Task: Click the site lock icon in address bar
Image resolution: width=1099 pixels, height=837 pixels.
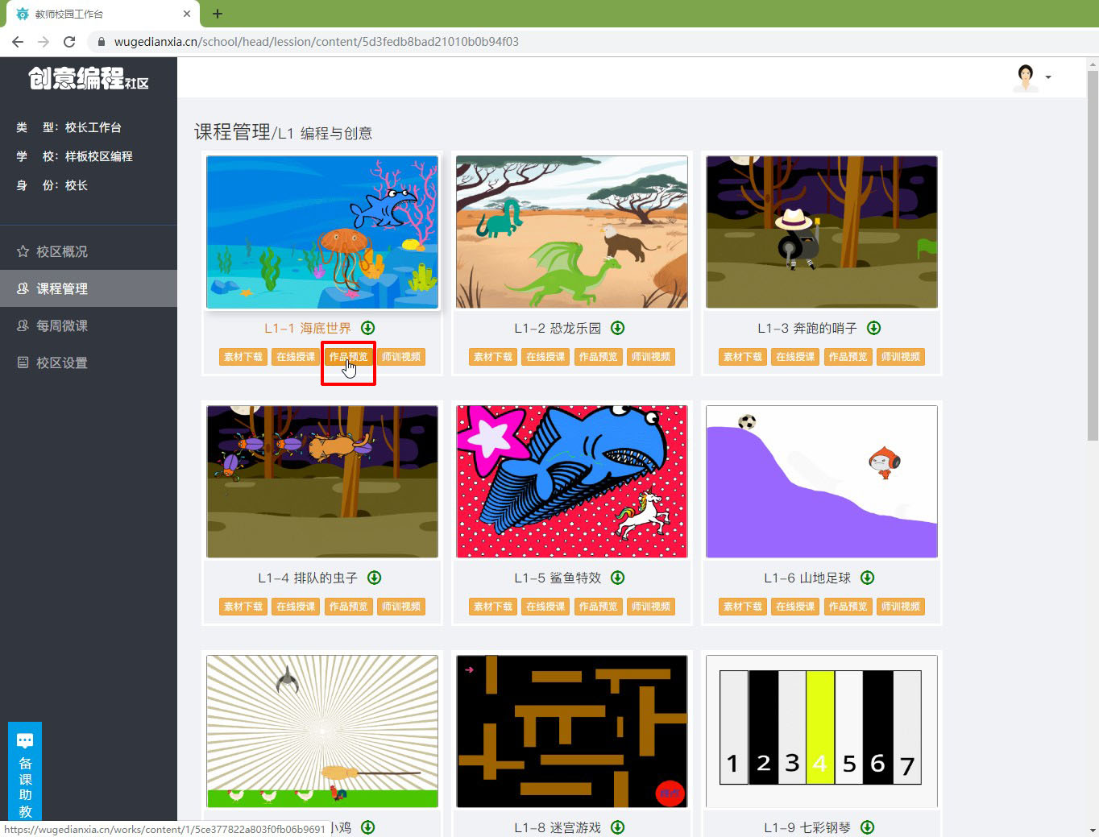Action: tap(102, 42)
